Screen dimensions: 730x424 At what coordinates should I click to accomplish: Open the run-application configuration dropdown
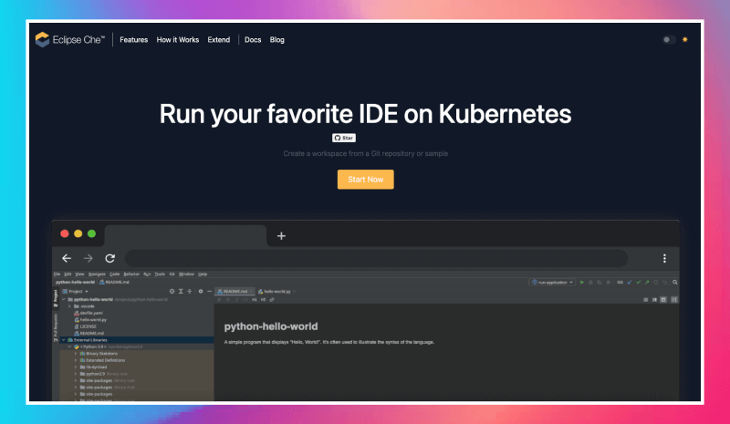(x=552, y=282)
